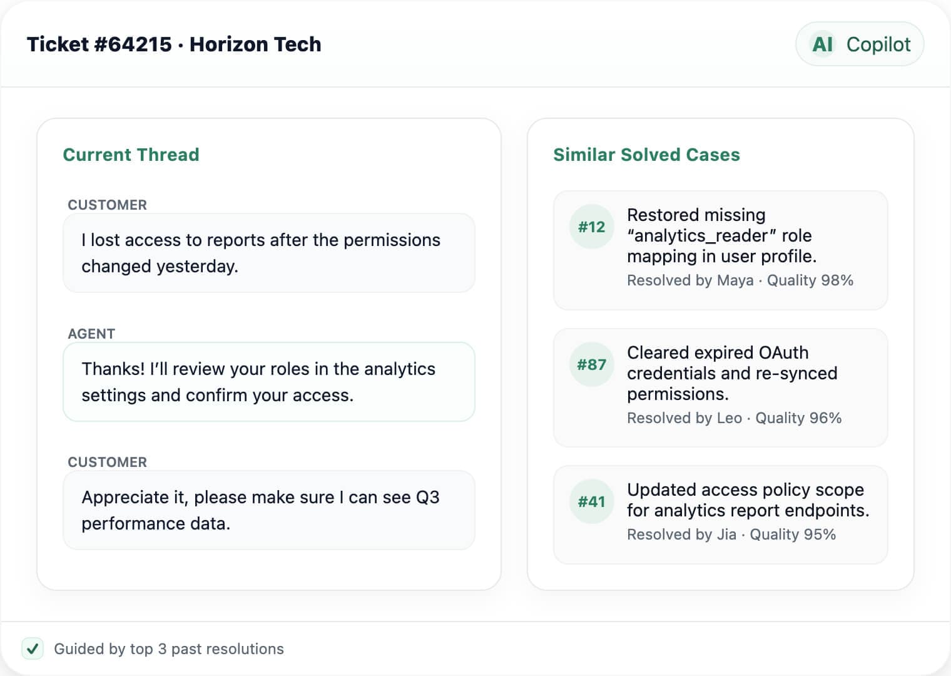Viewport: 951px width, 676px height.
Task: Collapse case #41 access policy card
Action: click(720, 513)
